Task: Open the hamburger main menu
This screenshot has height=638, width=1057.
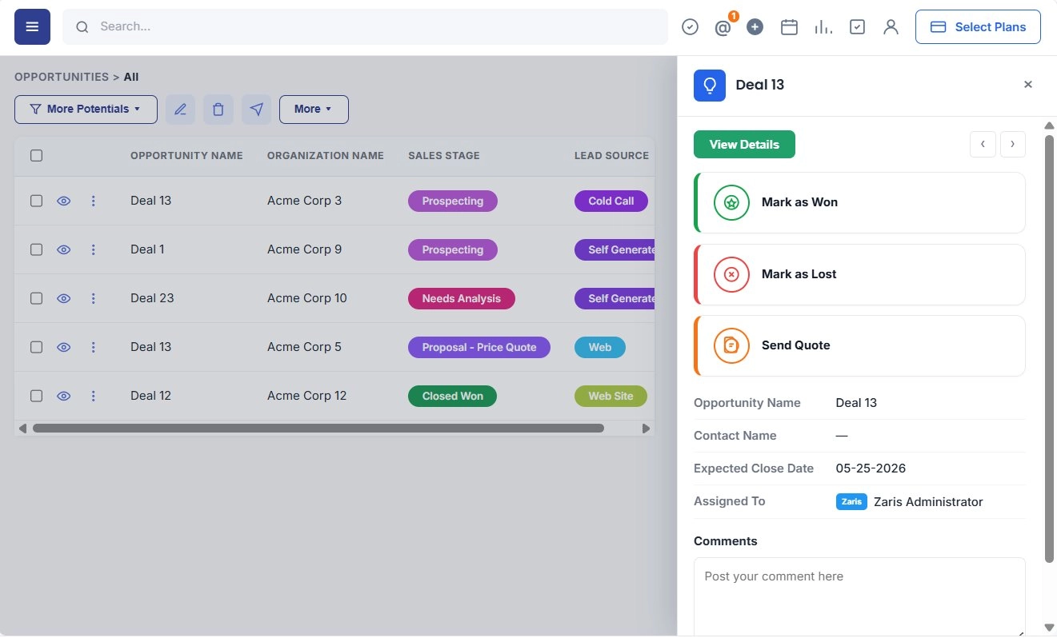Action: [32, 27]
